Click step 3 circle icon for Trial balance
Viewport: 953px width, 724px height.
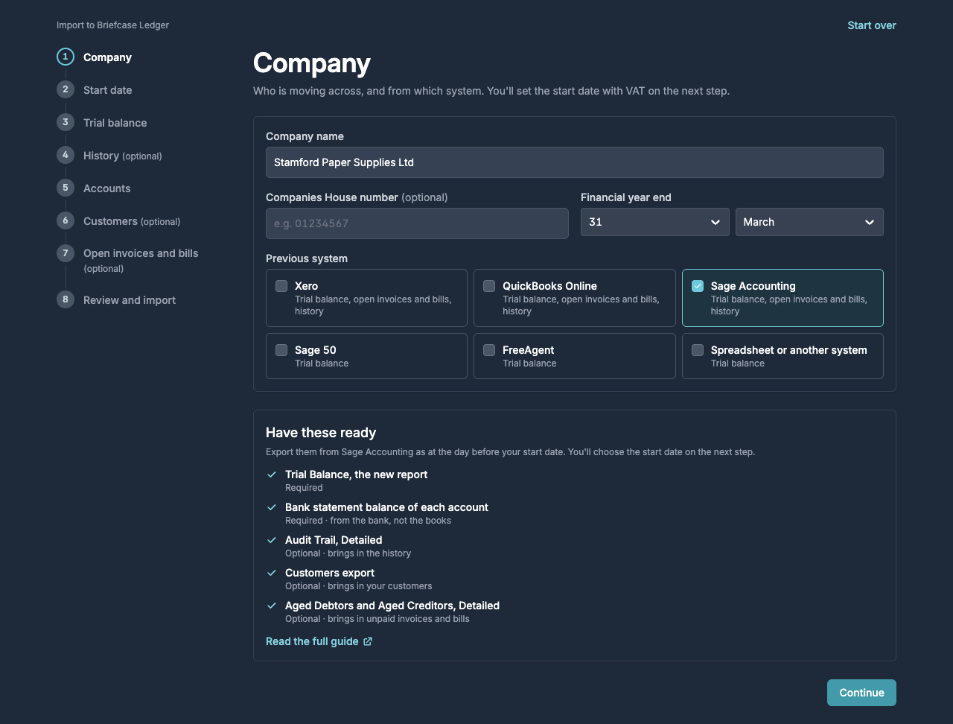click(x=66, y=122)
